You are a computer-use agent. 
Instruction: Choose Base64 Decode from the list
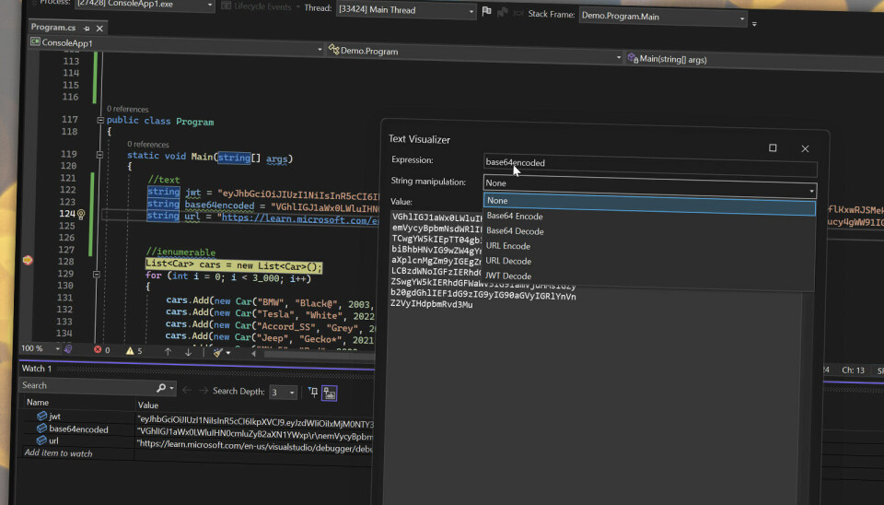[515, 231]
